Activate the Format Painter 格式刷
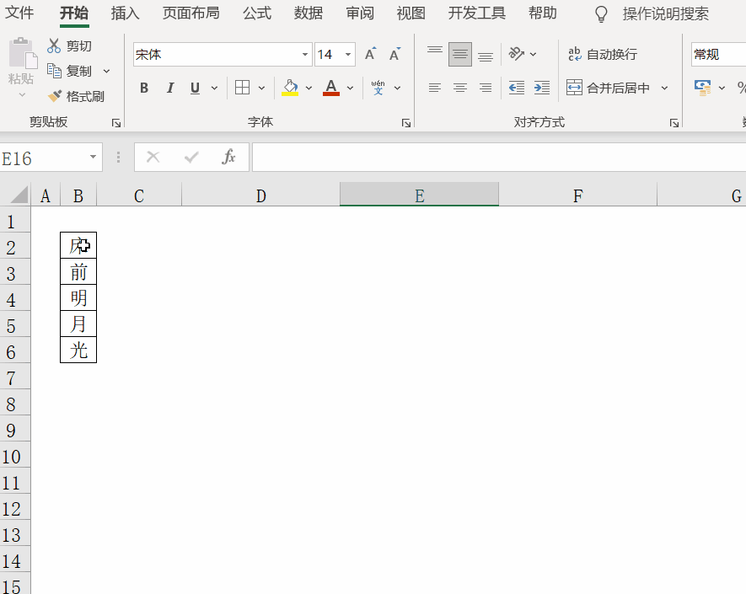Screen dimensions: 746x594 click(76, 97)
